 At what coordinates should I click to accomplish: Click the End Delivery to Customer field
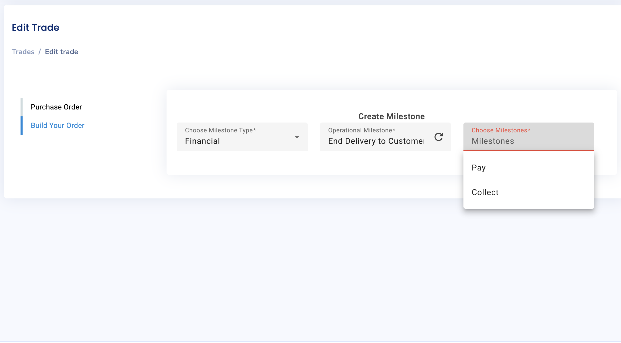pos(376,141)
